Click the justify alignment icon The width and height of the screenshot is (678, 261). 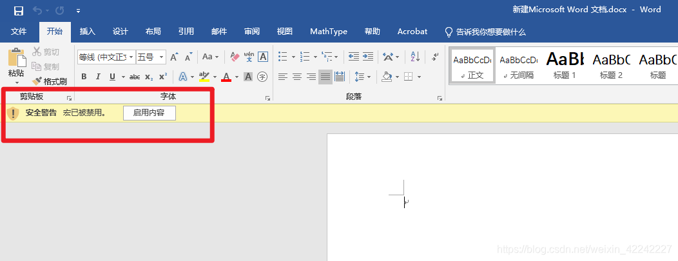click(325, 77)
